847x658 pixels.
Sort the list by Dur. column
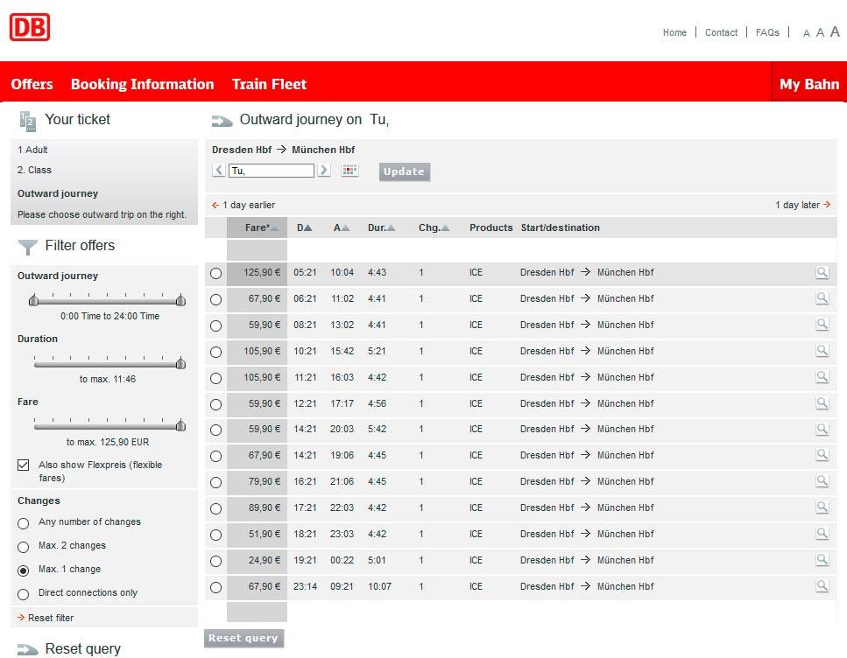pyautogui.click(x=381, y=228)
